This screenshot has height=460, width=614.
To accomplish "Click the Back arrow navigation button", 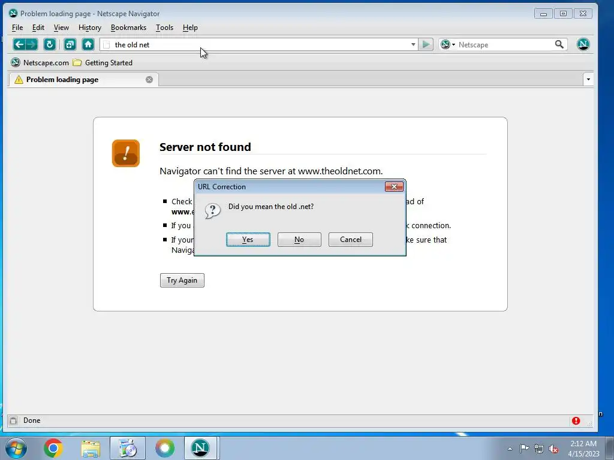I will pos(19,44).
